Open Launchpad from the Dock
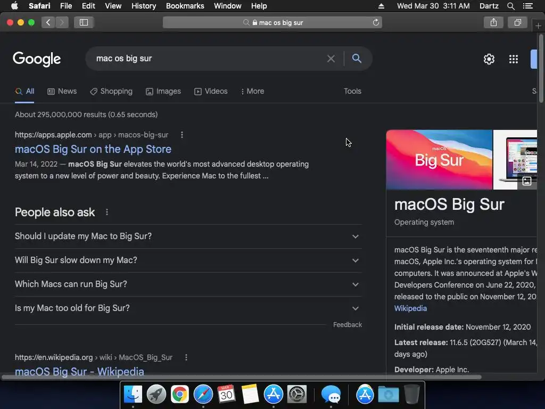The image size is (545, 409). tap(156, 395)
